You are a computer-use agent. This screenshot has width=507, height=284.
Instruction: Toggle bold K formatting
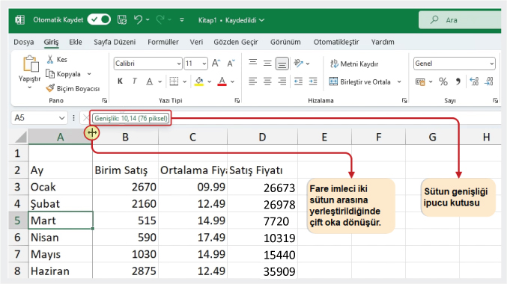click(x=120, y=81)
